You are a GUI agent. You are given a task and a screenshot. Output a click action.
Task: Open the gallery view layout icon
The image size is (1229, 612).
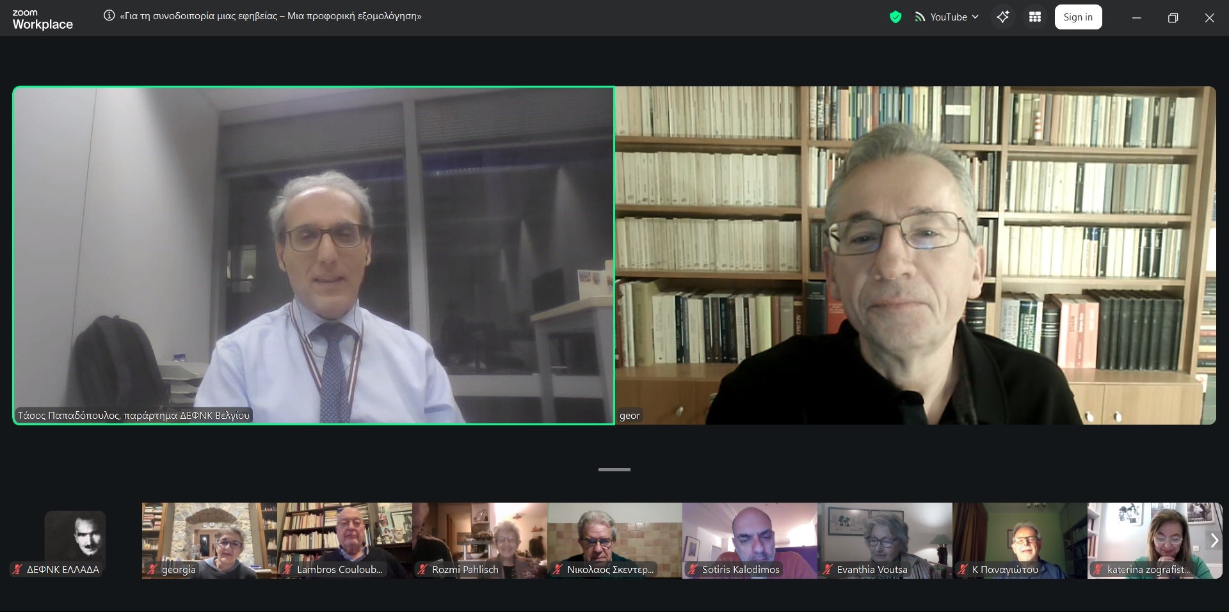click(x=1034, y=17)
